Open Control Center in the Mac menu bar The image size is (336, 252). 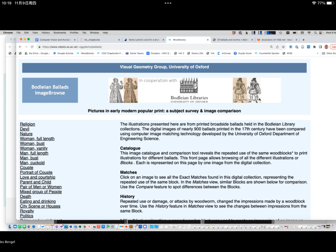pos(321,33)
